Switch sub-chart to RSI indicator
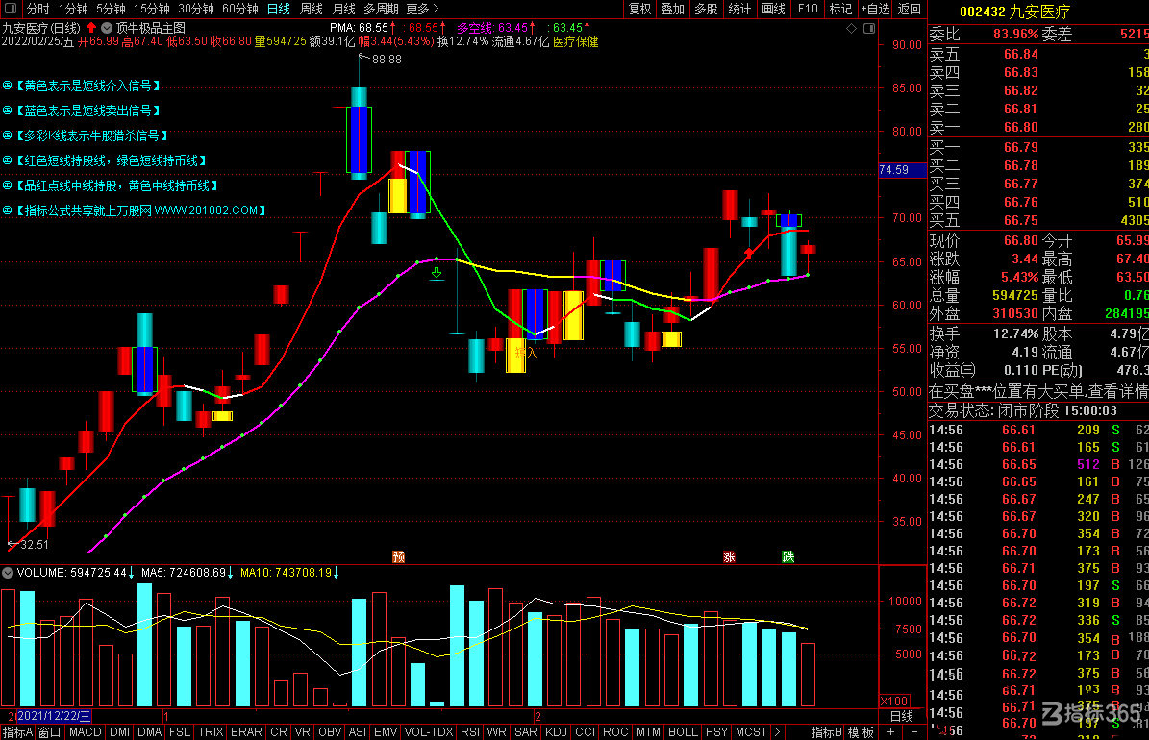Viewport: 1149px width, 740px height. point(470,732)
